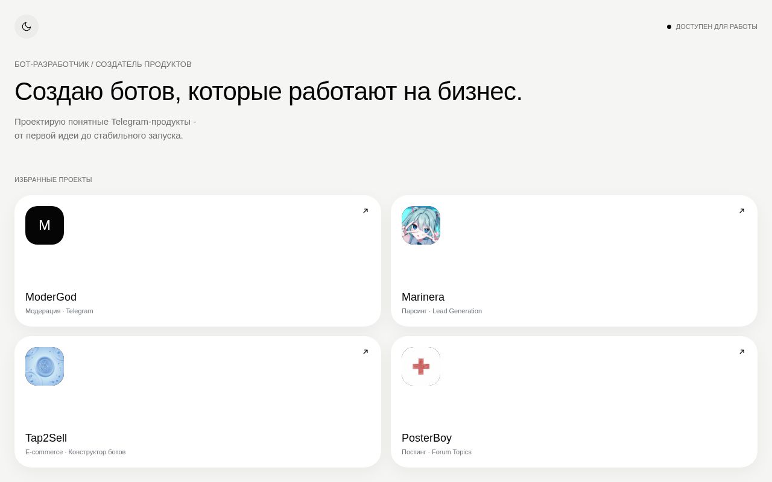Open ModerGod via its arrow icon

click(365, 211)
